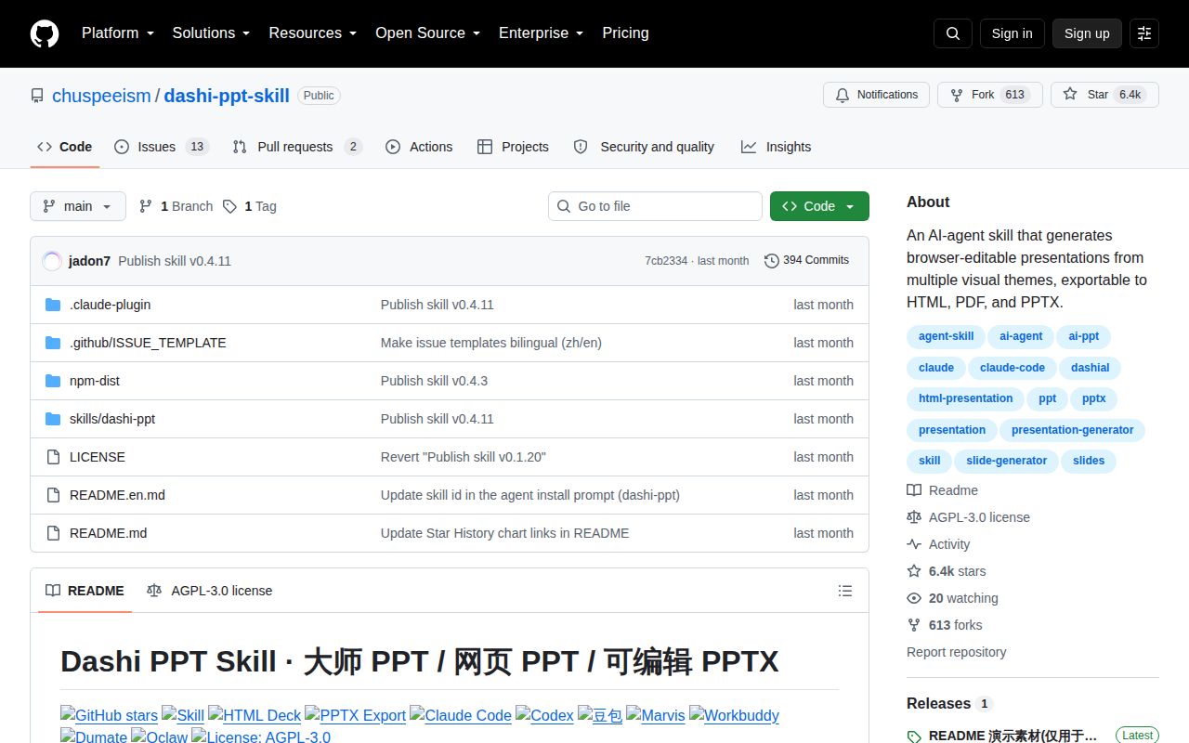This screenshot has width=1189, height=743.
Task: Click the GitHub logo icon
Action: click(45, 33)
